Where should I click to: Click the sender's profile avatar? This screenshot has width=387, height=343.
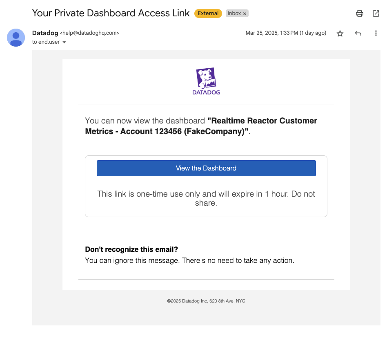(16, 38)
